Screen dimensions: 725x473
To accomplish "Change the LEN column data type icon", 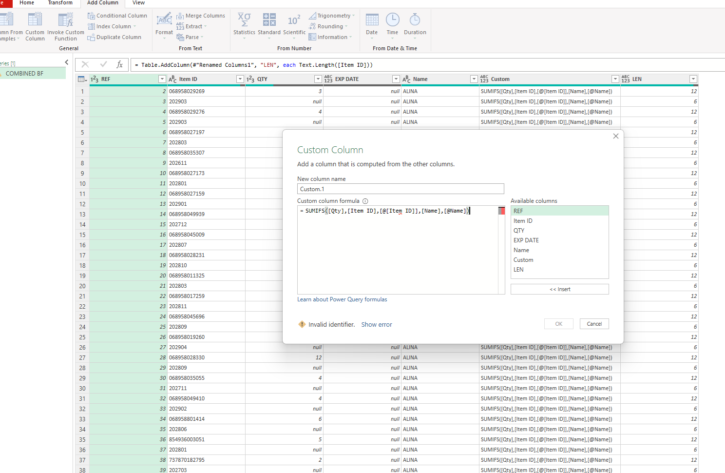I will tap(626, 79).
